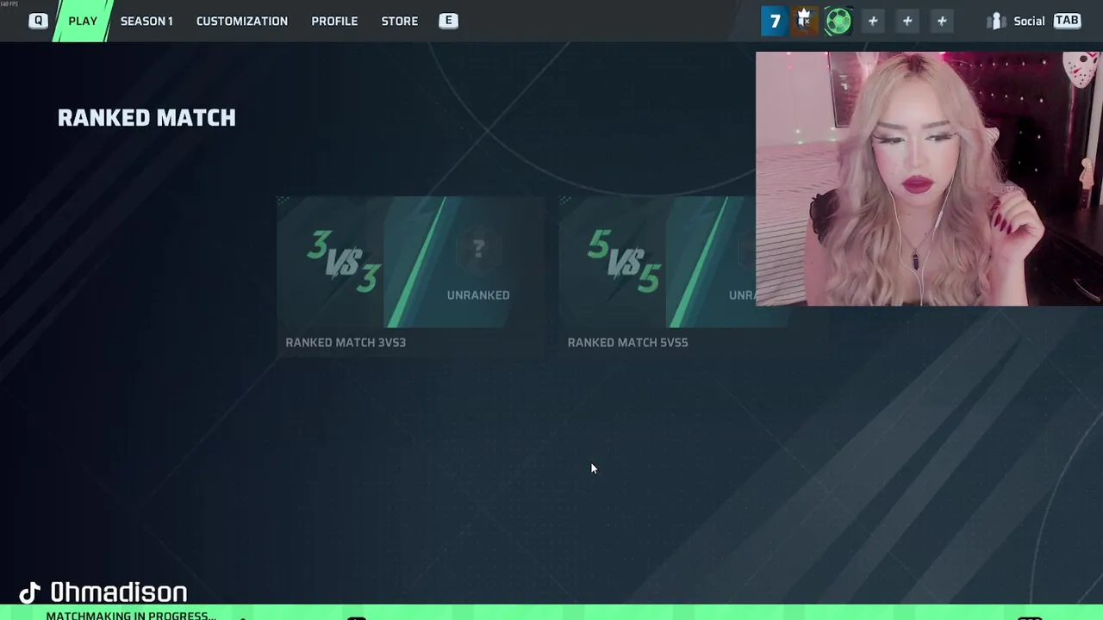Click the "MATCHMAKING IN PROGRESS..." status text
The height and width of the screenshot is (620, 1103).
[x=131, y=616]
